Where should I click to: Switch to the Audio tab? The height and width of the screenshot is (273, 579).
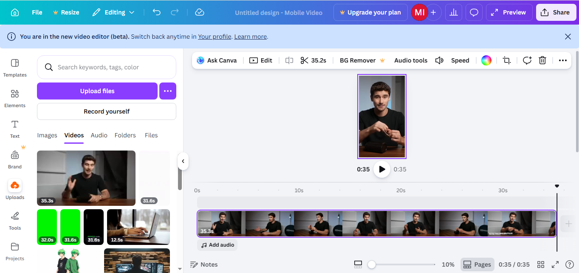point(99,135)
